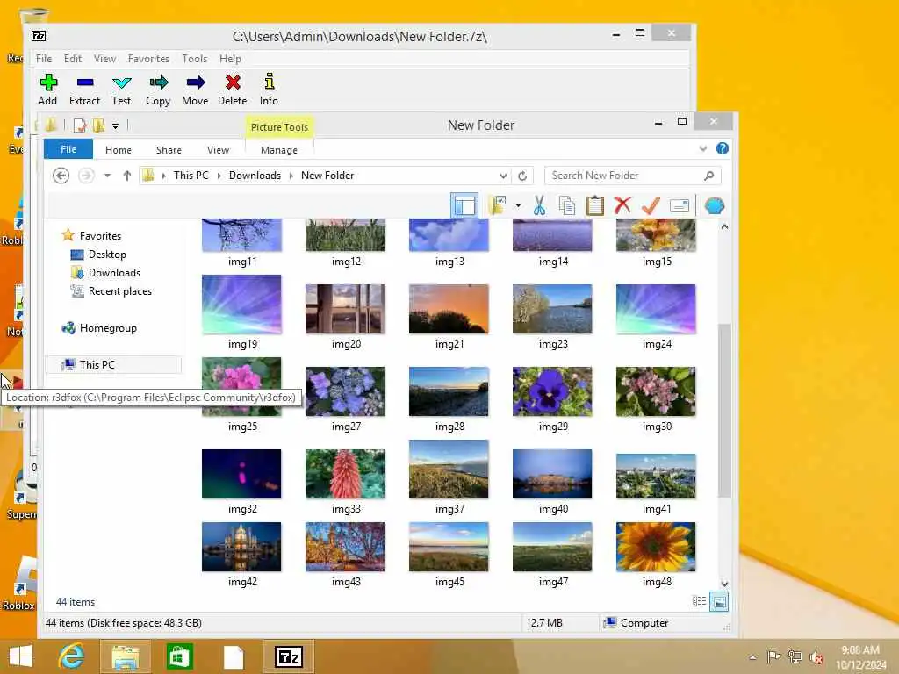Open the Explorer help question mark
This screenshot has height=674, width=899.
[x=723, y=148]
